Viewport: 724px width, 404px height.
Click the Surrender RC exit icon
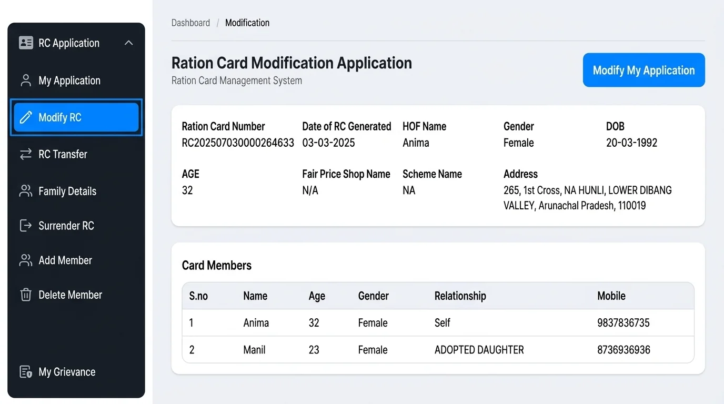coord(26,226)
